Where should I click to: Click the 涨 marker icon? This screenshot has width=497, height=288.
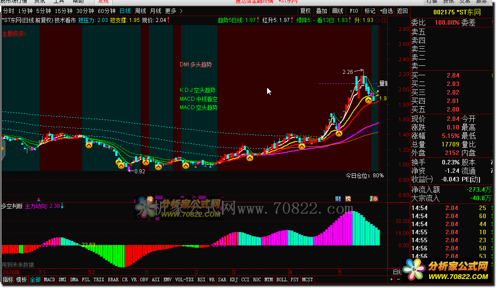click(x=374, y=199)
